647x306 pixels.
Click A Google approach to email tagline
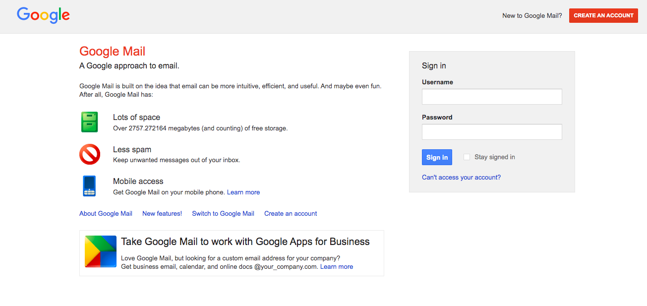pos(129,65)
